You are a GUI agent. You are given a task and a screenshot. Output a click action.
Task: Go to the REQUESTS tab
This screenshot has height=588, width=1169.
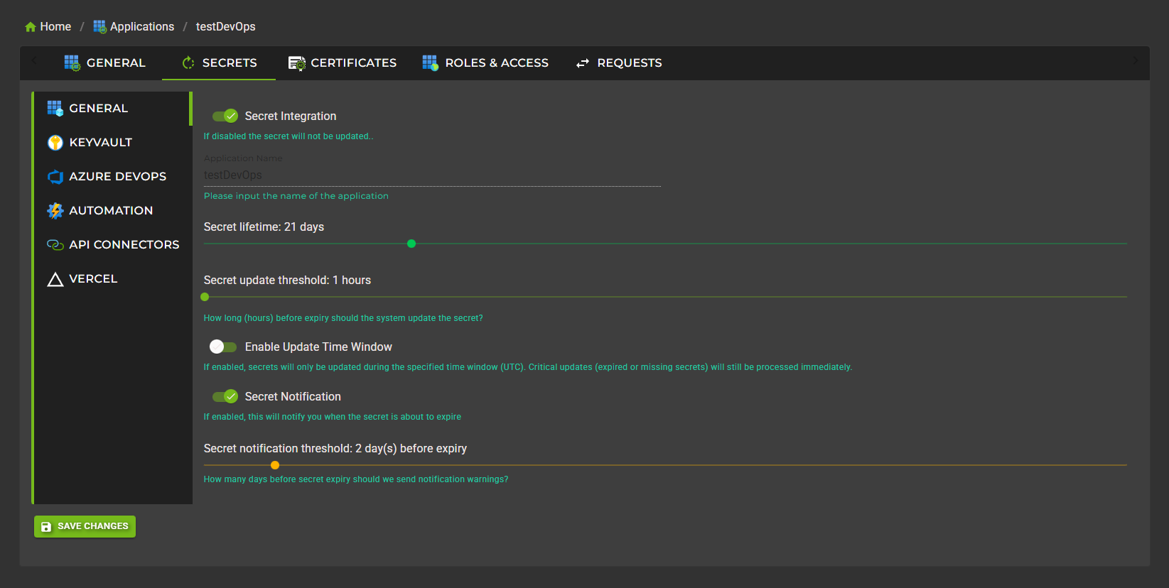[618, 62]
